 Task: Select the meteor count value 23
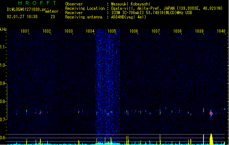coord(53,17)
